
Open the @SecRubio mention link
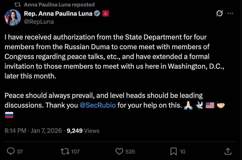tap(98, 105)
